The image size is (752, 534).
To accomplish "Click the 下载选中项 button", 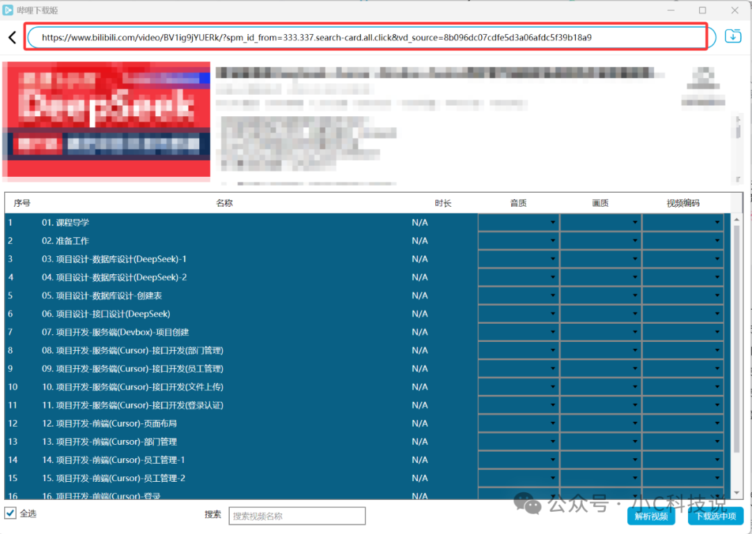I will (716, 516).
